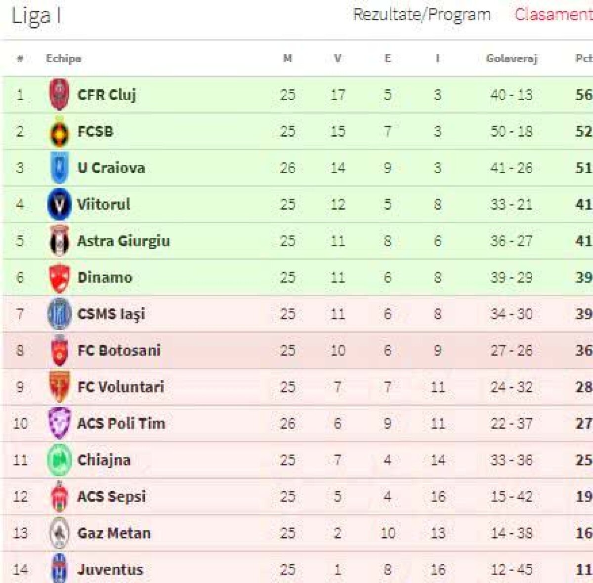
Task: Click the FCSB team logo
Action: 59,132
